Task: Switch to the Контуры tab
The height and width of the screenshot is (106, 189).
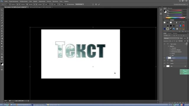Action: click(175, 33)
